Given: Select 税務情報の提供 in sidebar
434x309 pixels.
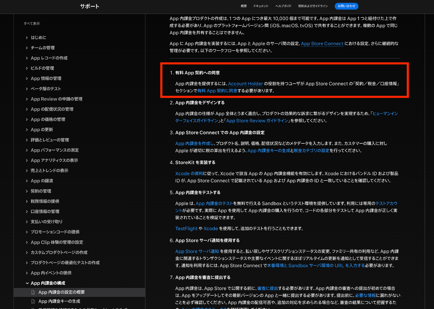Looking at the screenshot, I should click(45, 202).
